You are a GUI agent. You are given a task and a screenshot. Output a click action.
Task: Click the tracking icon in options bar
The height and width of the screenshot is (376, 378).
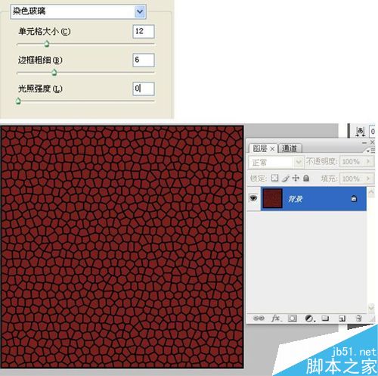361,132
